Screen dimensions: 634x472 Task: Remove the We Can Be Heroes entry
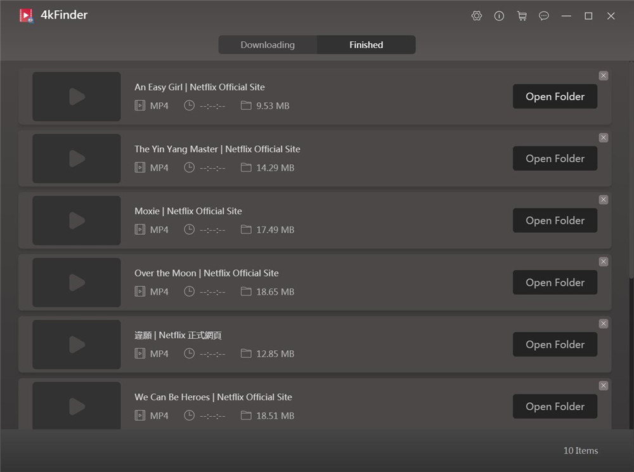pyautogui.click(x=603, y=385)
